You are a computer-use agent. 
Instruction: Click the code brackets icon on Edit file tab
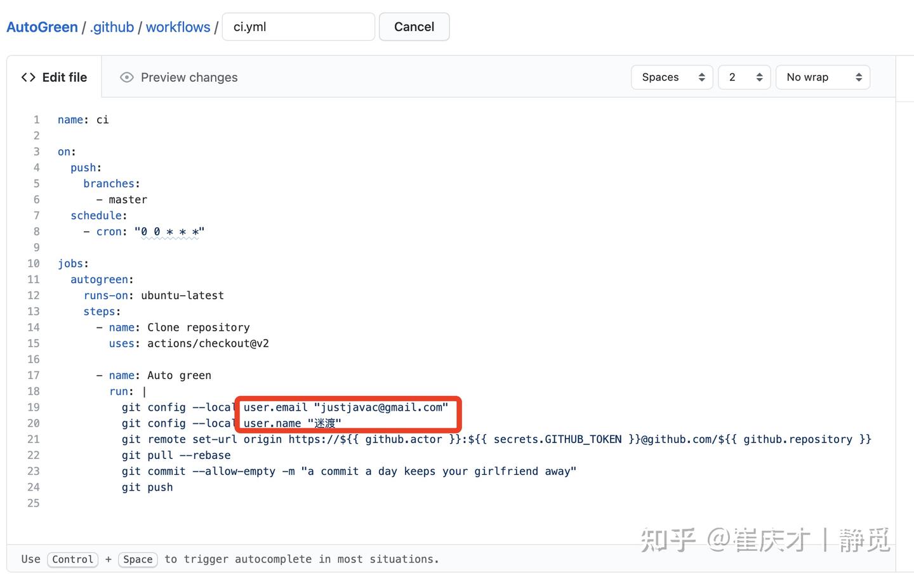tap(28, 77)
